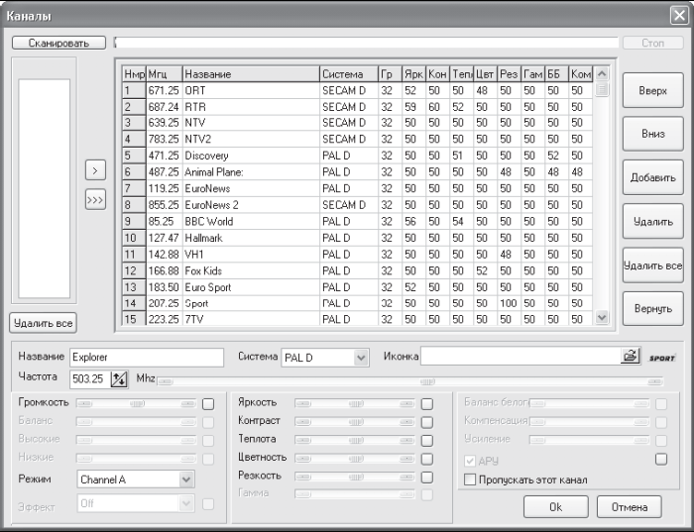Viewport: 694px width, 532px height.
Task: Select the Fox Kids channel row
Action: click(x=358, y=270)
